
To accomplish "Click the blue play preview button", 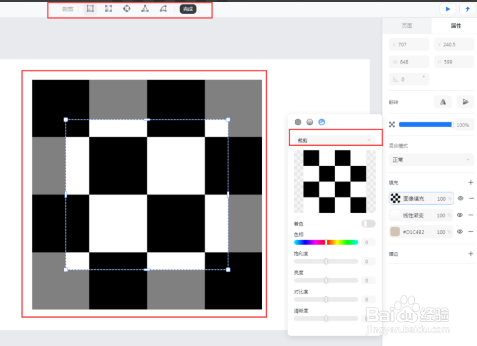I will tap(448, 9).
